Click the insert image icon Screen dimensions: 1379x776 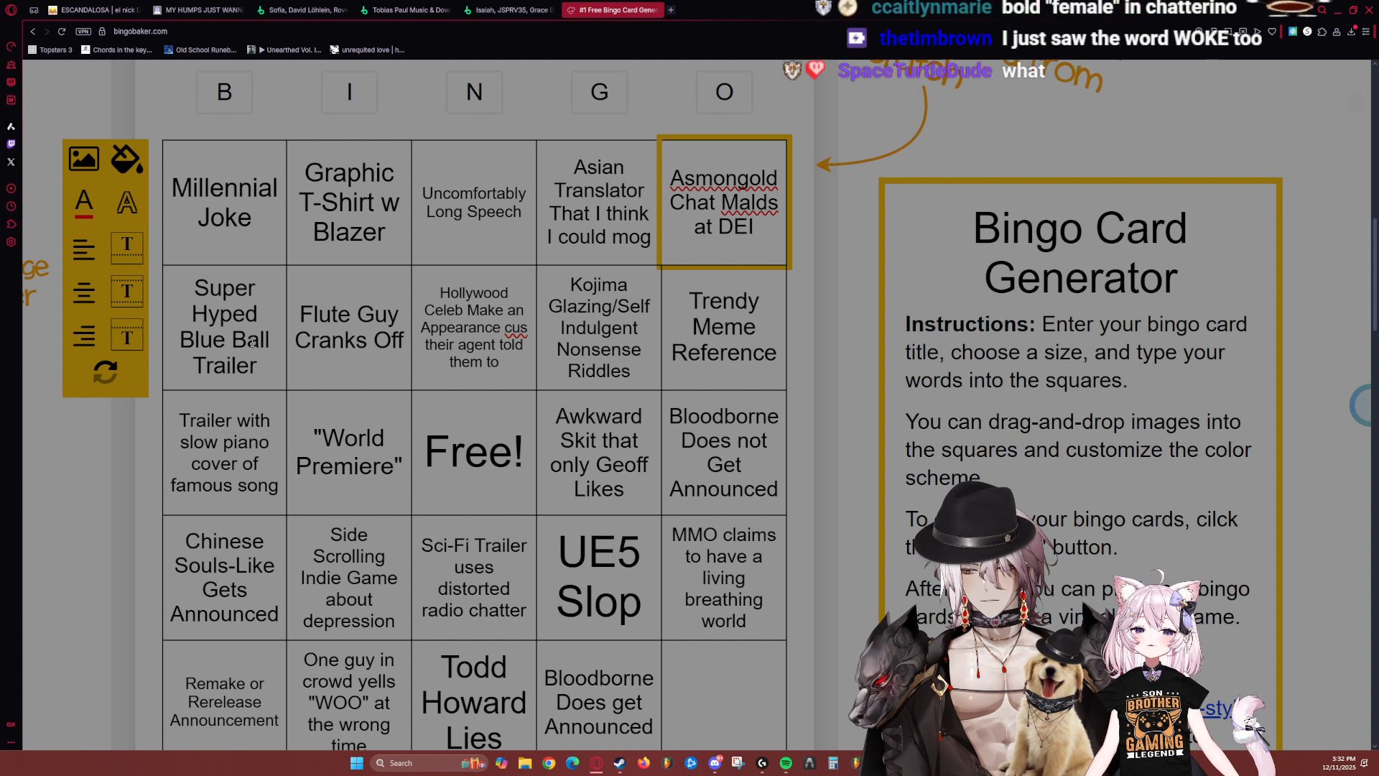pyautogui.click(x=84, y=159)
